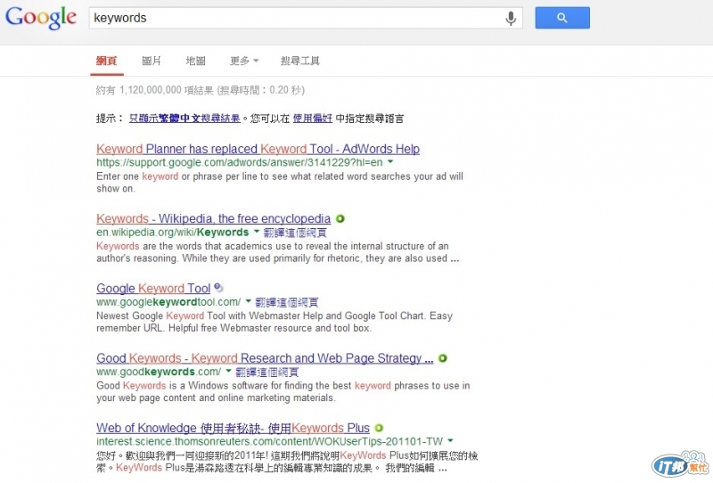The width and height of the screenshot is (713, 483).
Task: Click snippet 'Enter one keyword or phrase per line'
Action: tap(280, 183)
